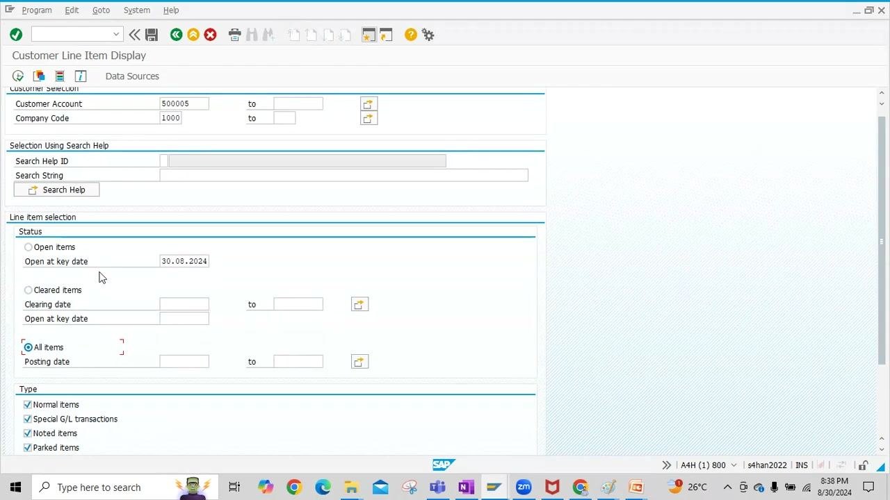The height and width of the screenshot is (500, 890).
Task: Click the Search Help button
Action: 56,190
